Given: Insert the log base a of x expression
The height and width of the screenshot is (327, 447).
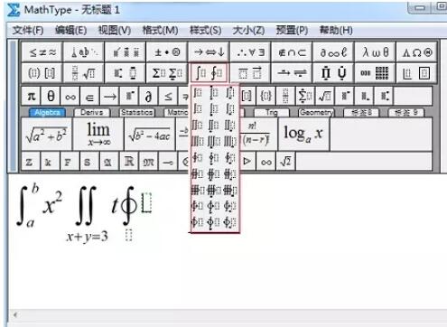Looking at the screenshot, I should (304, 135).
